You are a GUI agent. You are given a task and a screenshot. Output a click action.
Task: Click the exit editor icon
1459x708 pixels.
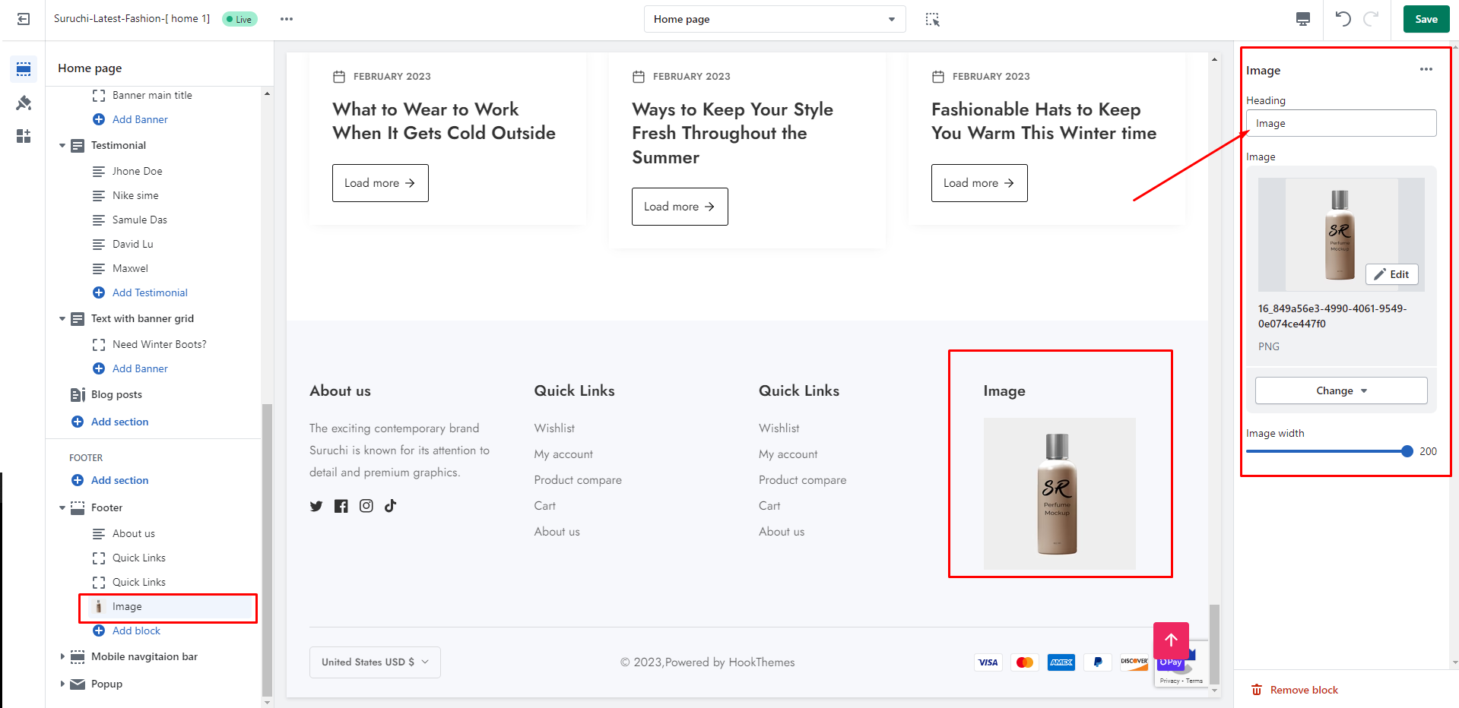click(x=24, y=19)
